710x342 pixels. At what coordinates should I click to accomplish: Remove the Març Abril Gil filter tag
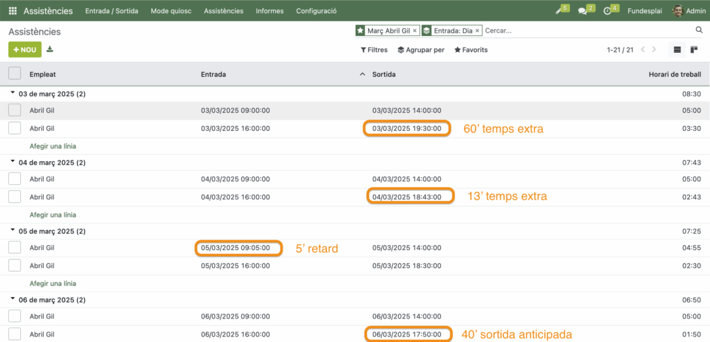pyautogui.click(x=415, y=31)
